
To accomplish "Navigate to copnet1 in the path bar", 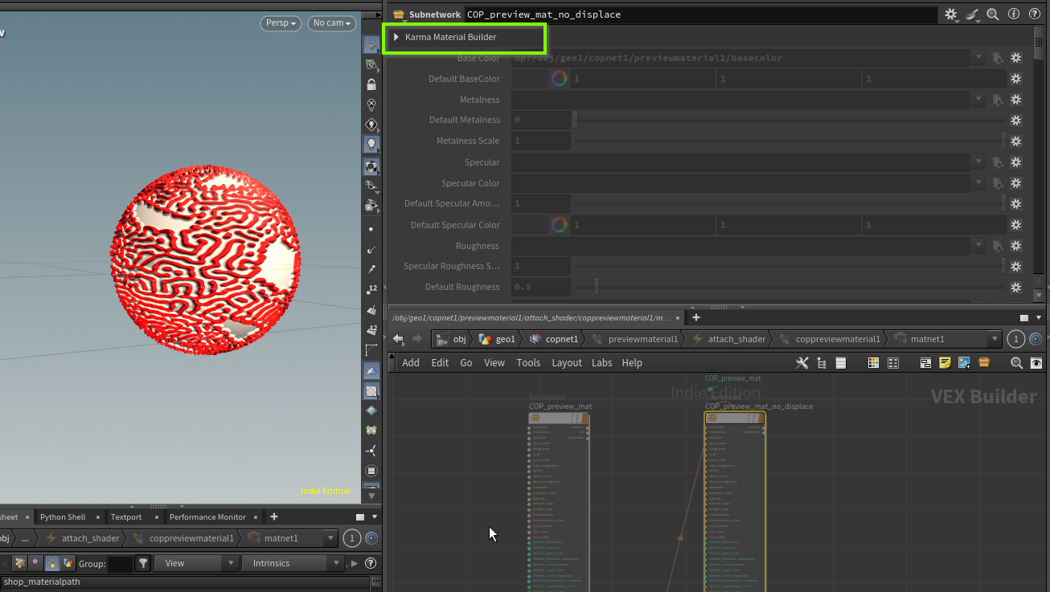I will pos(554,339).
